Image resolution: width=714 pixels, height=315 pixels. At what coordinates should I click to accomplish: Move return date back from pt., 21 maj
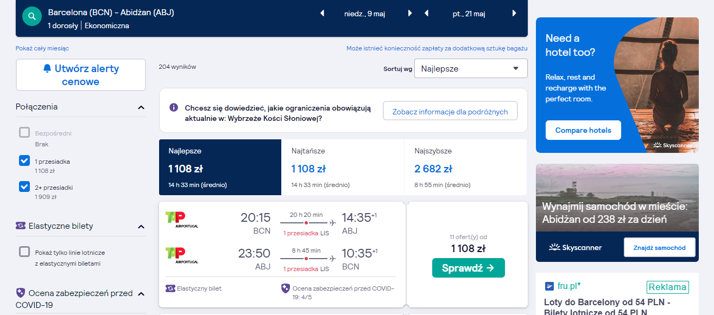pyautogui.click(x=426, y=14)
